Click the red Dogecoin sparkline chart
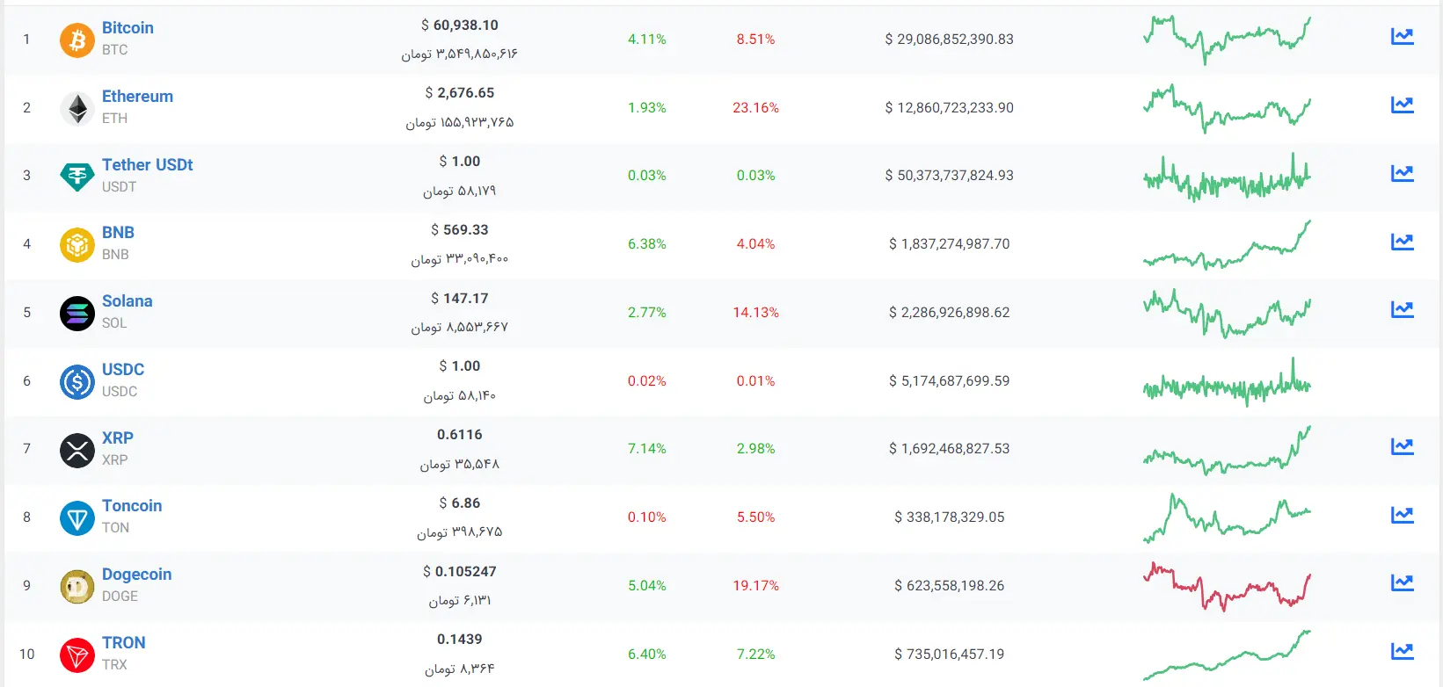This screenshot has width=1443, height=687. click(1227, 587)
